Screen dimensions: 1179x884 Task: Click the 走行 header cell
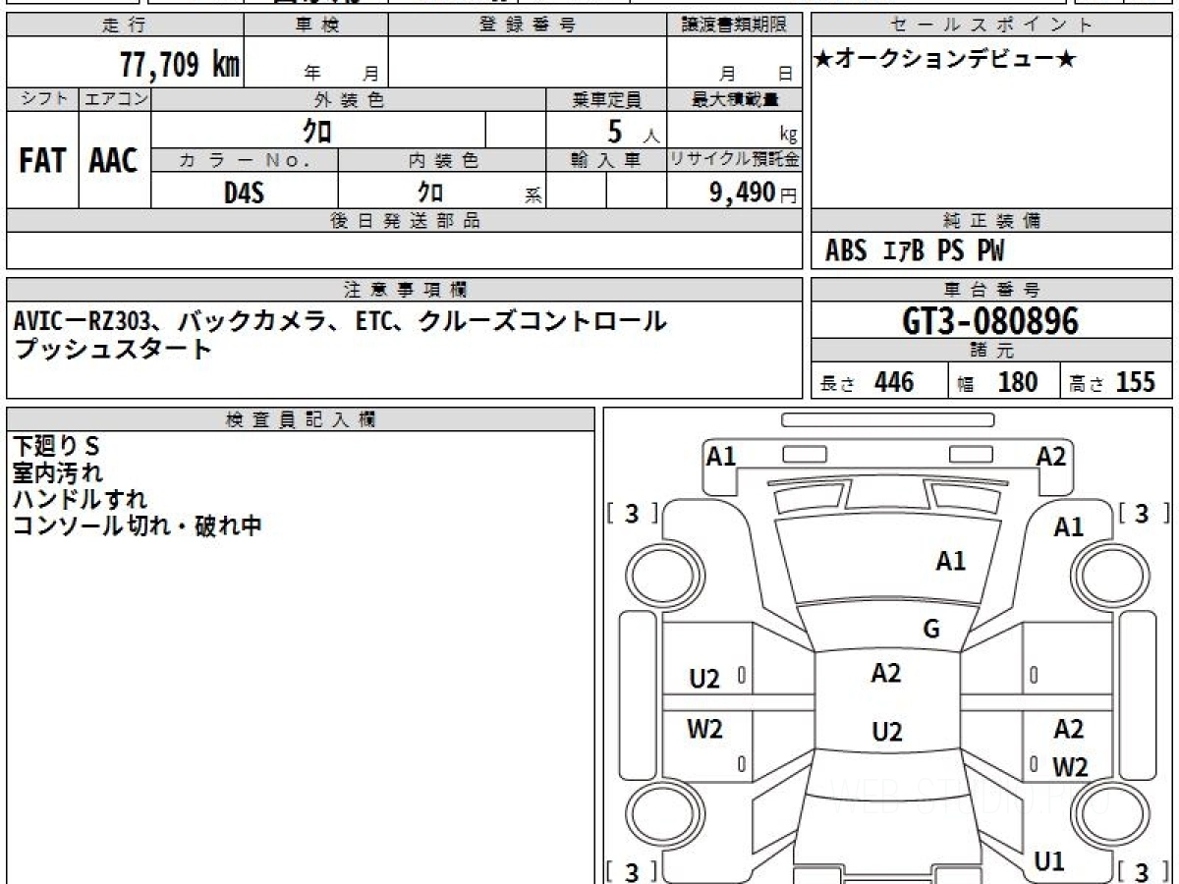(125, 26)
